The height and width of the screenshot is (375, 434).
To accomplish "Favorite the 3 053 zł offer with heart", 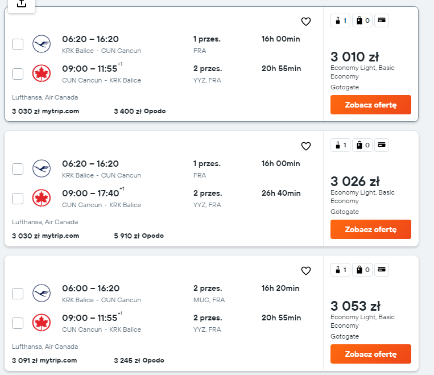I will pos(306,271).
